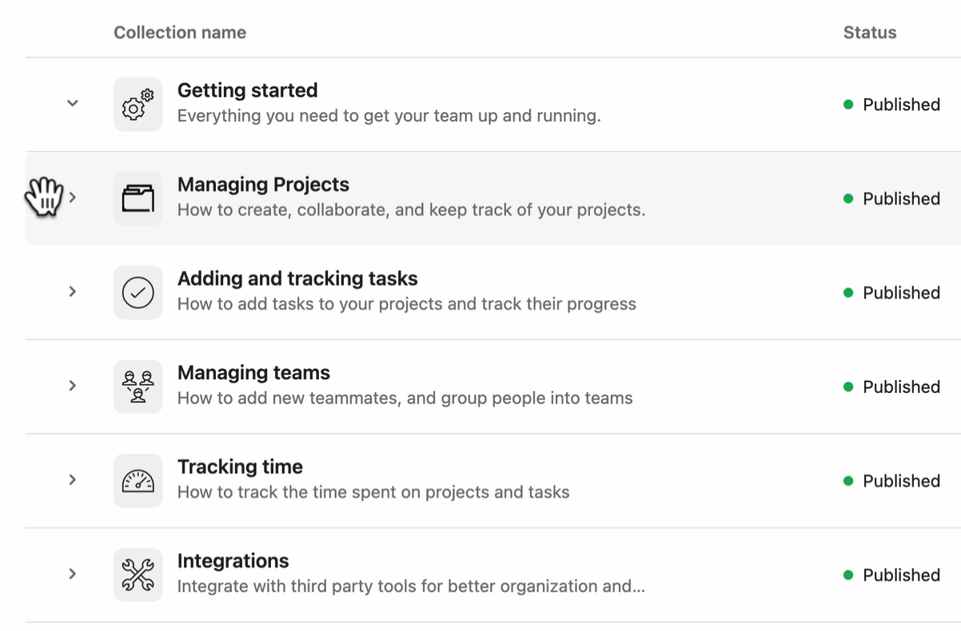Open the Integrations collection title

click(x=233, y=561)
